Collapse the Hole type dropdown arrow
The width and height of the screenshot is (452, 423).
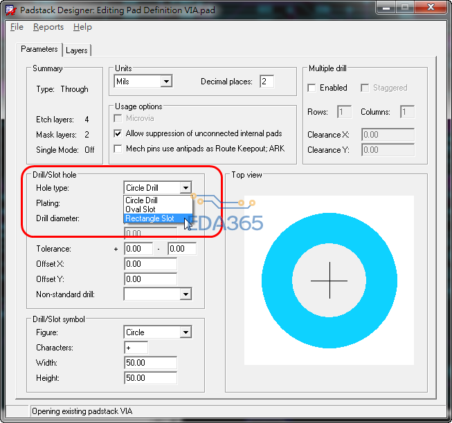pos(186,188)
